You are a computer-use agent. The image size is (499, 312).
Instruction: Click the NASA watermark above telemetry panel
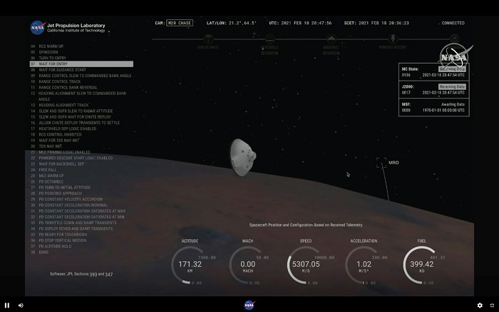453,56
